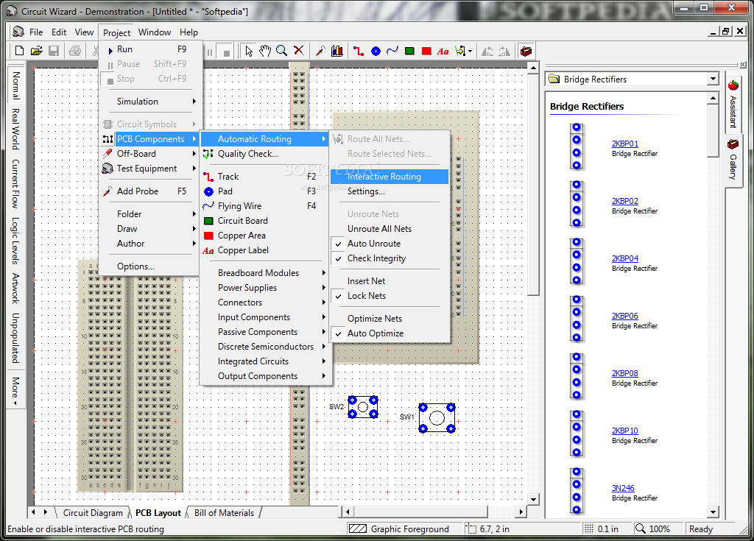Select the magnifier zoom tool
The image size is (754, 541).
(x=282, y=51)
